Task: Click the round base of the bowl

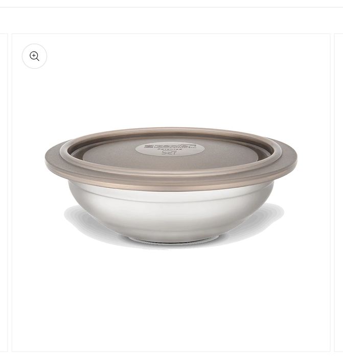Action: coord(173,240)
